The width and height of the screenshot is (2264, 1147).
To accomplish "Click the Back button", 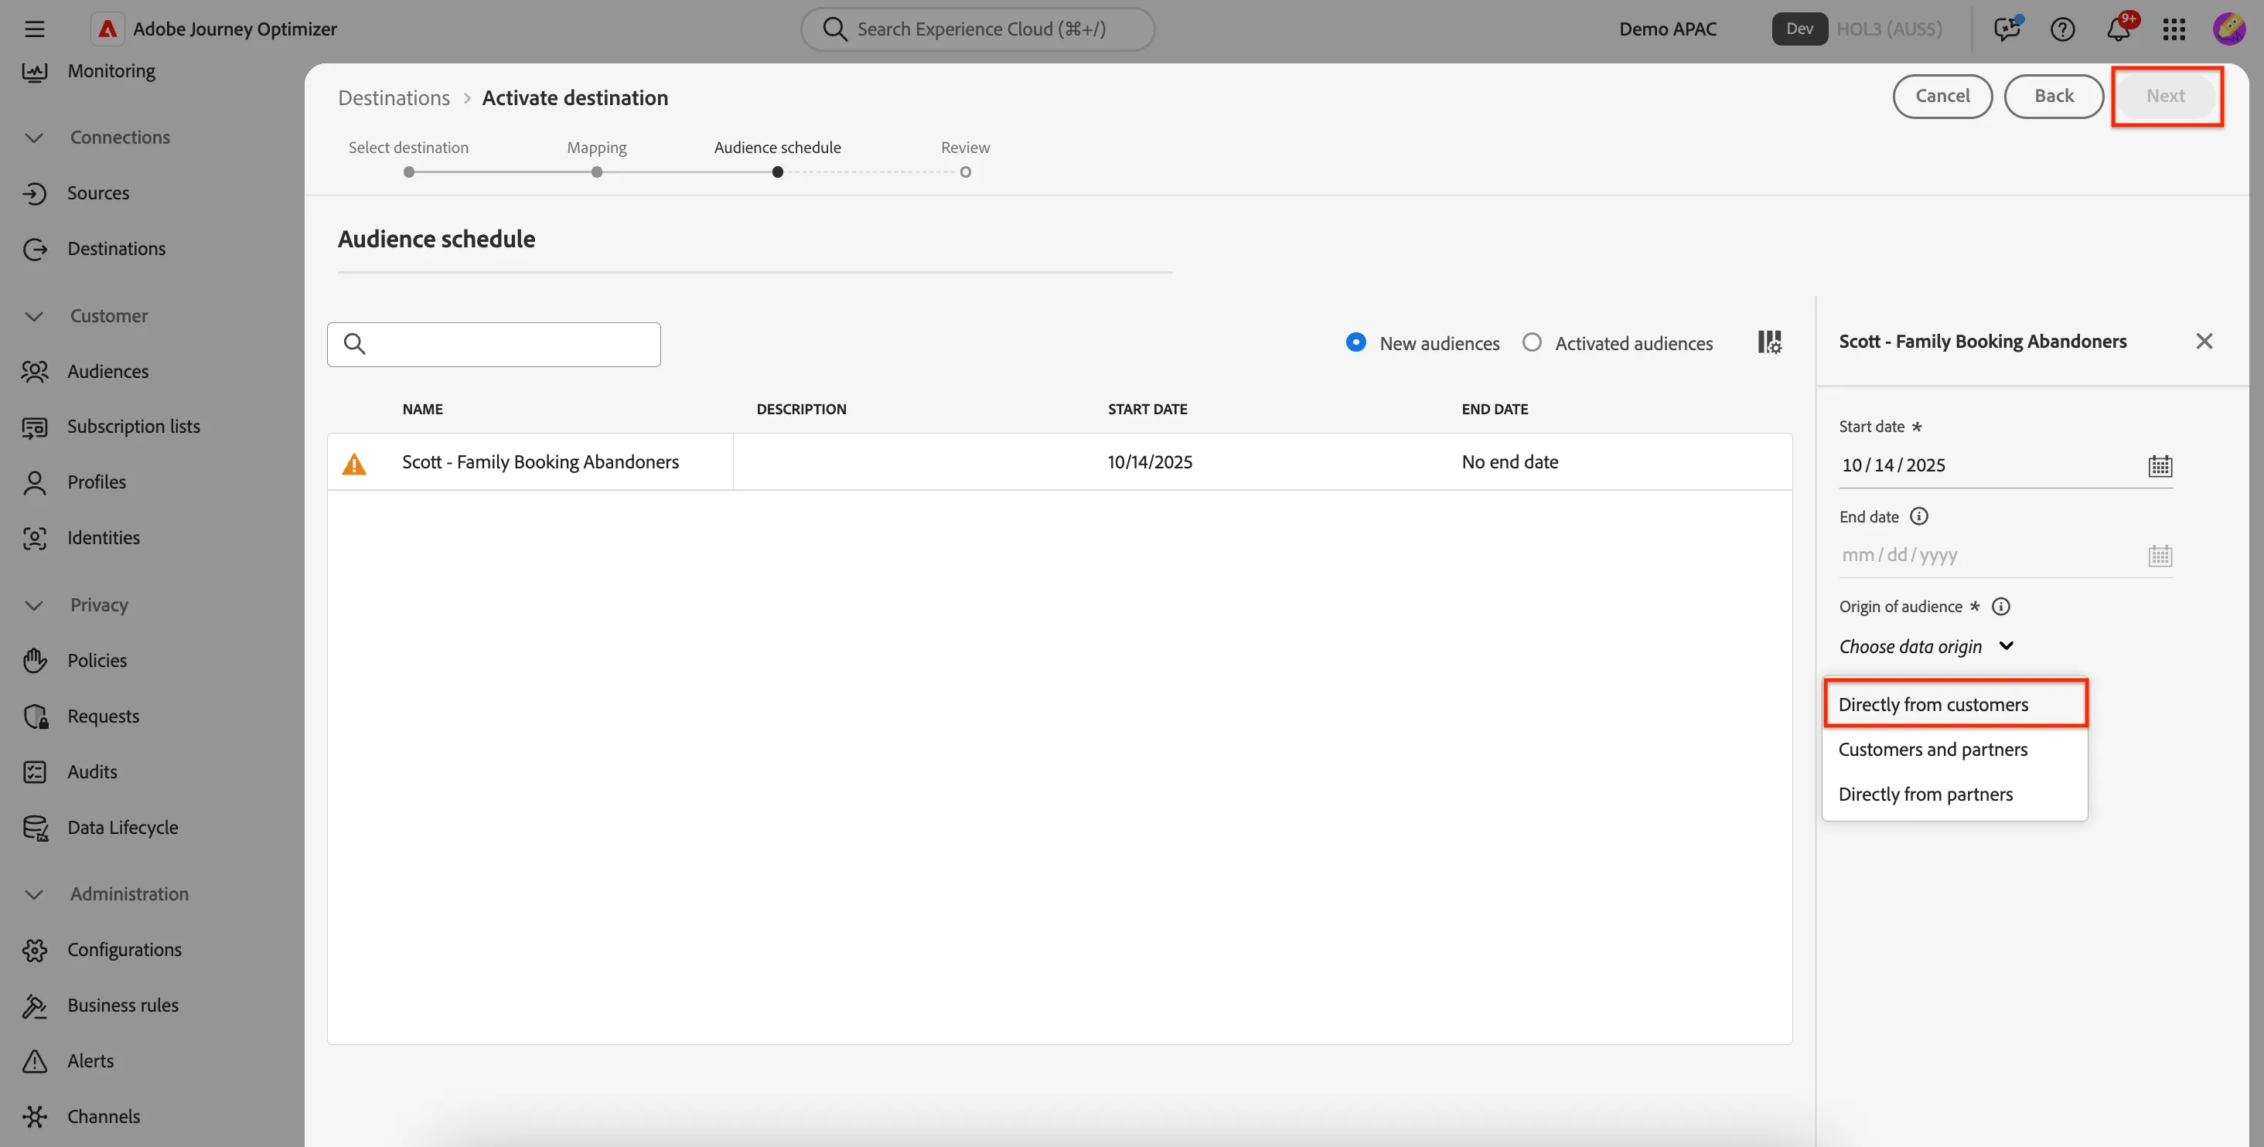I will pos(2053,96).
